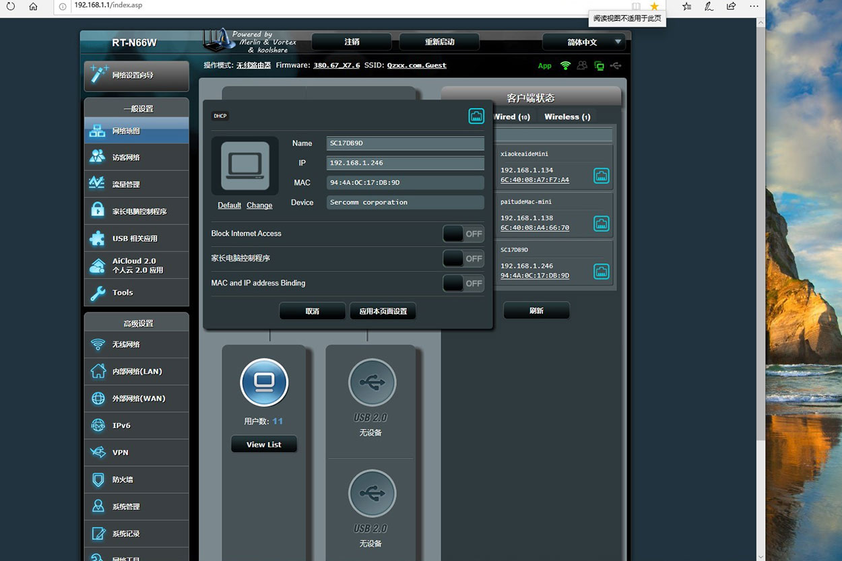
Task: Click the Change icon link
Action: 259,205
